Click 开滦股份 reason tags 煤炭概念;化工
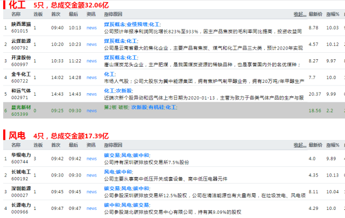This screenshot has height=218, width=345. (x=121, y=58)
